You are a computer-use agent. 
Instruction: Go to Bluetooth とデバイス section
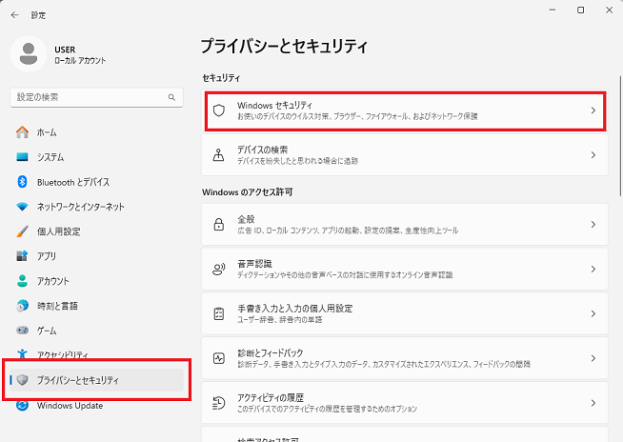tap(72, 182)
